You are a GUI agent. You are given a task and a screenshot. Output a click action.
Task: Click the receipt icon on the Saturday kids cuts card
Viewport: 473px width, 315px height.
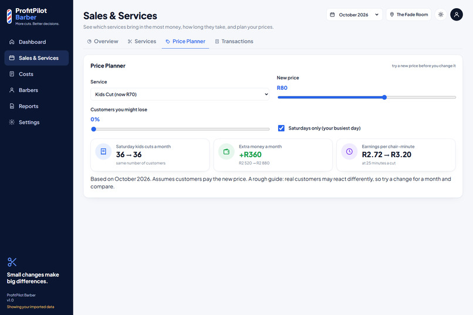tap(103, 151)
